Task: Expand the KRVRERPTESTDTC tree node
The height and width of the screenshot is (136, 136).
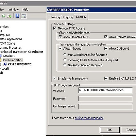Action: click(x=0, y=64)
